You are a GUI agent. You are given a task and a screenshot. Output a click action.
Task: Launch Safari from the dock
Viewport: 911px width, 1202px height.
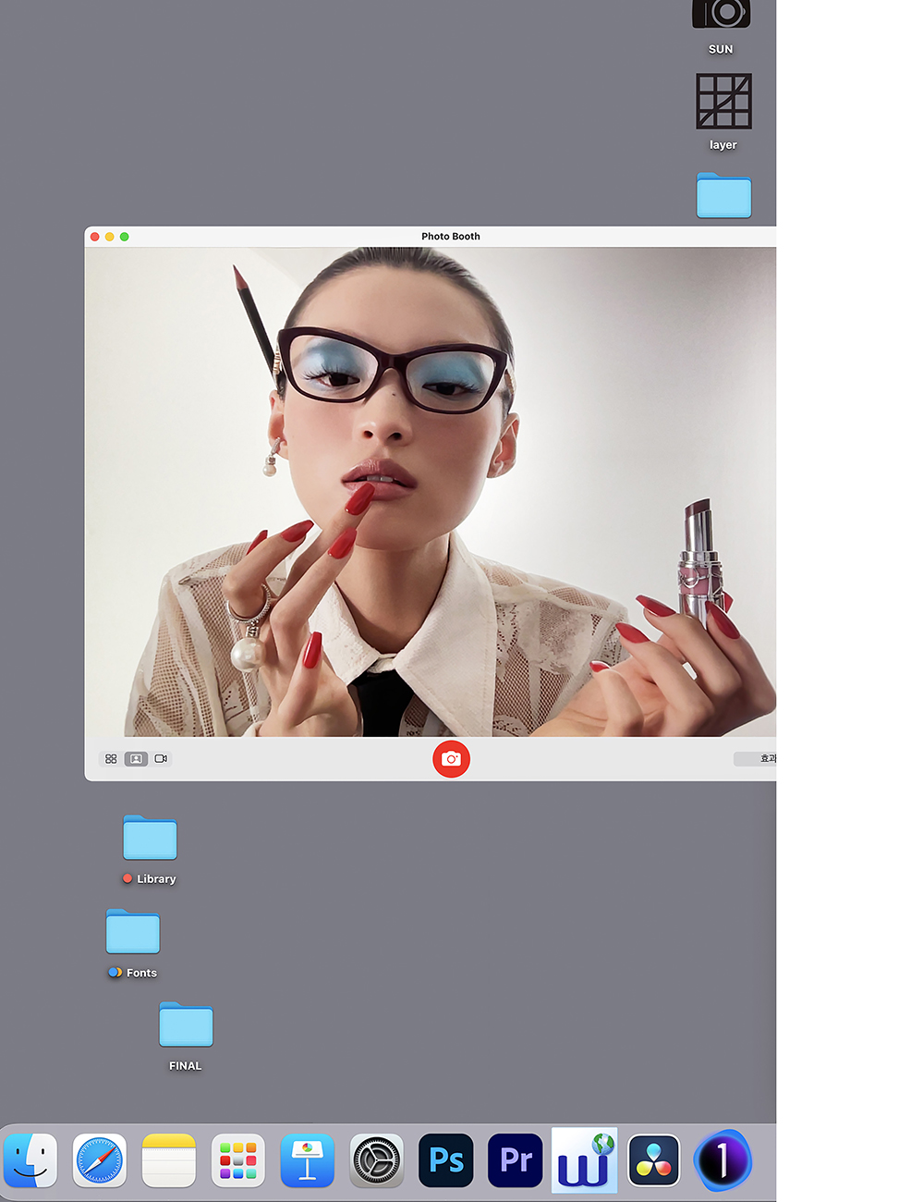pyautogui.click(x=100, y=1160)
